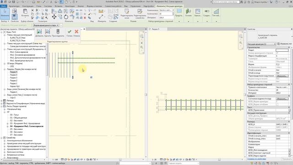Click Edit button for view visibility states
This screenshot has height=165, width=293.
tap(282, 99)
